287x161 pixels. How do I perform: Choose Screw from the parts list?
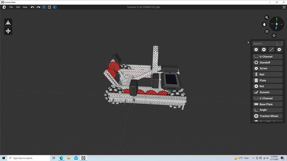268,68
